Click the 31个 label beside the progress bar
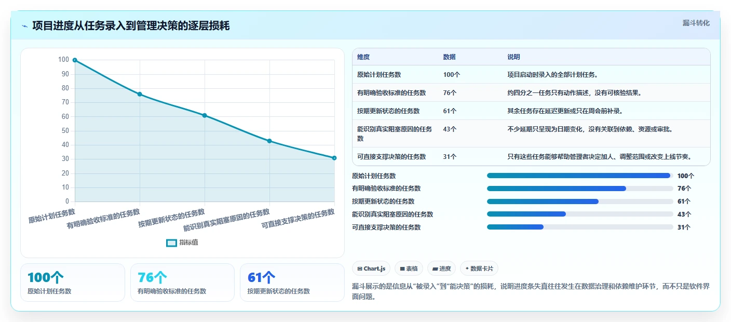This screenshot has width=731, height=322. tap(684, 227)
